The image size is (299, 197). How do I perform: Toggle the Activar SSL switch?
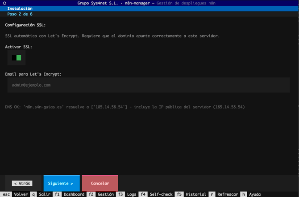(17, 58)
